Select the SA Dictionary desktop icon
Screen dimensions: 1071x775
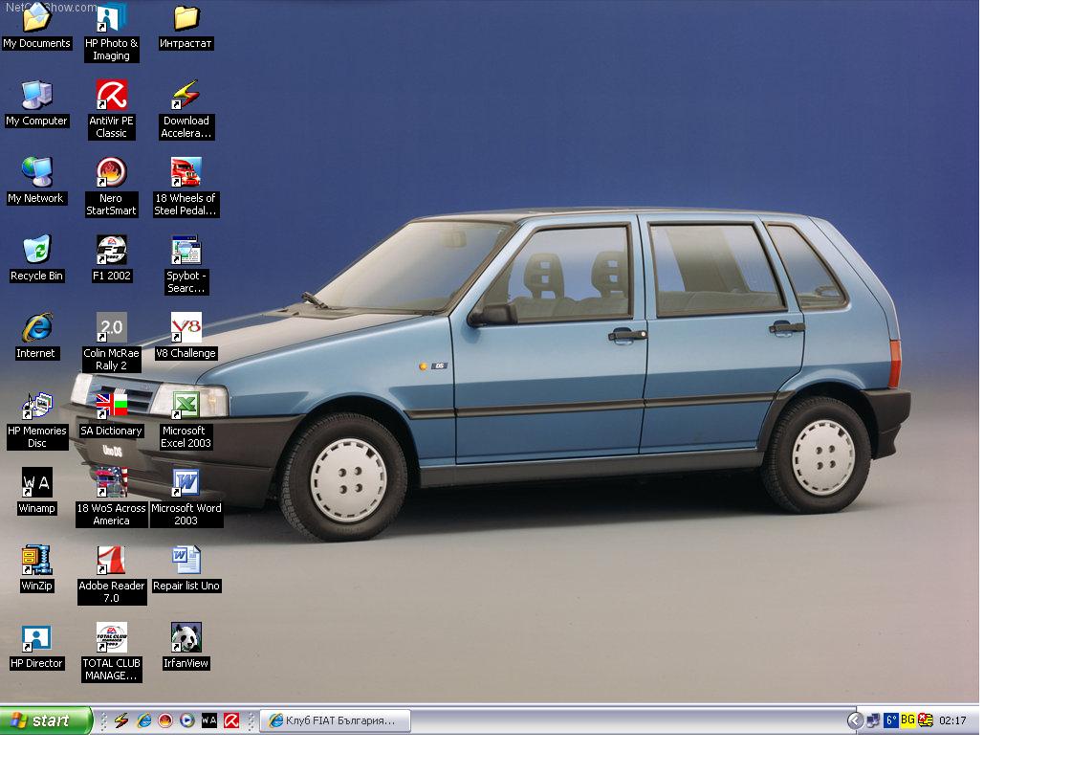111,406
